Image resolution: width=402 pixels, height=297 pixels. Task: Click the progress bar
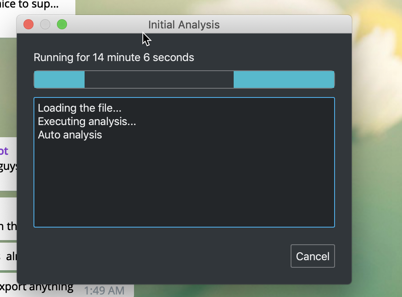point(184,79)
